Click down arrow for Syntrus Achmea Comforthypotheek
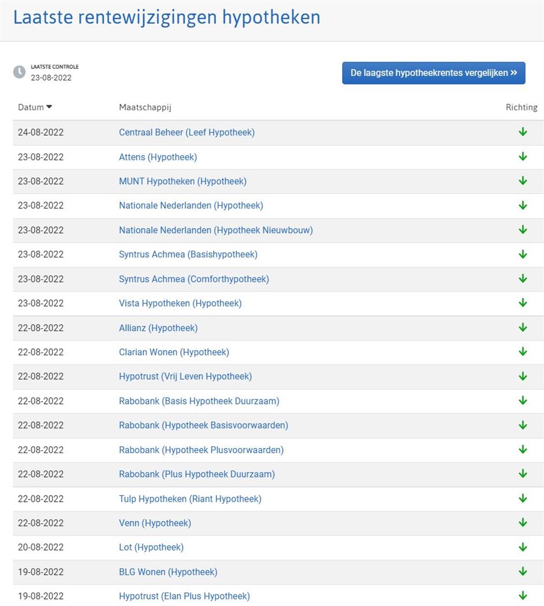This screenshot has width=544, height=606. tap(523, 278)
